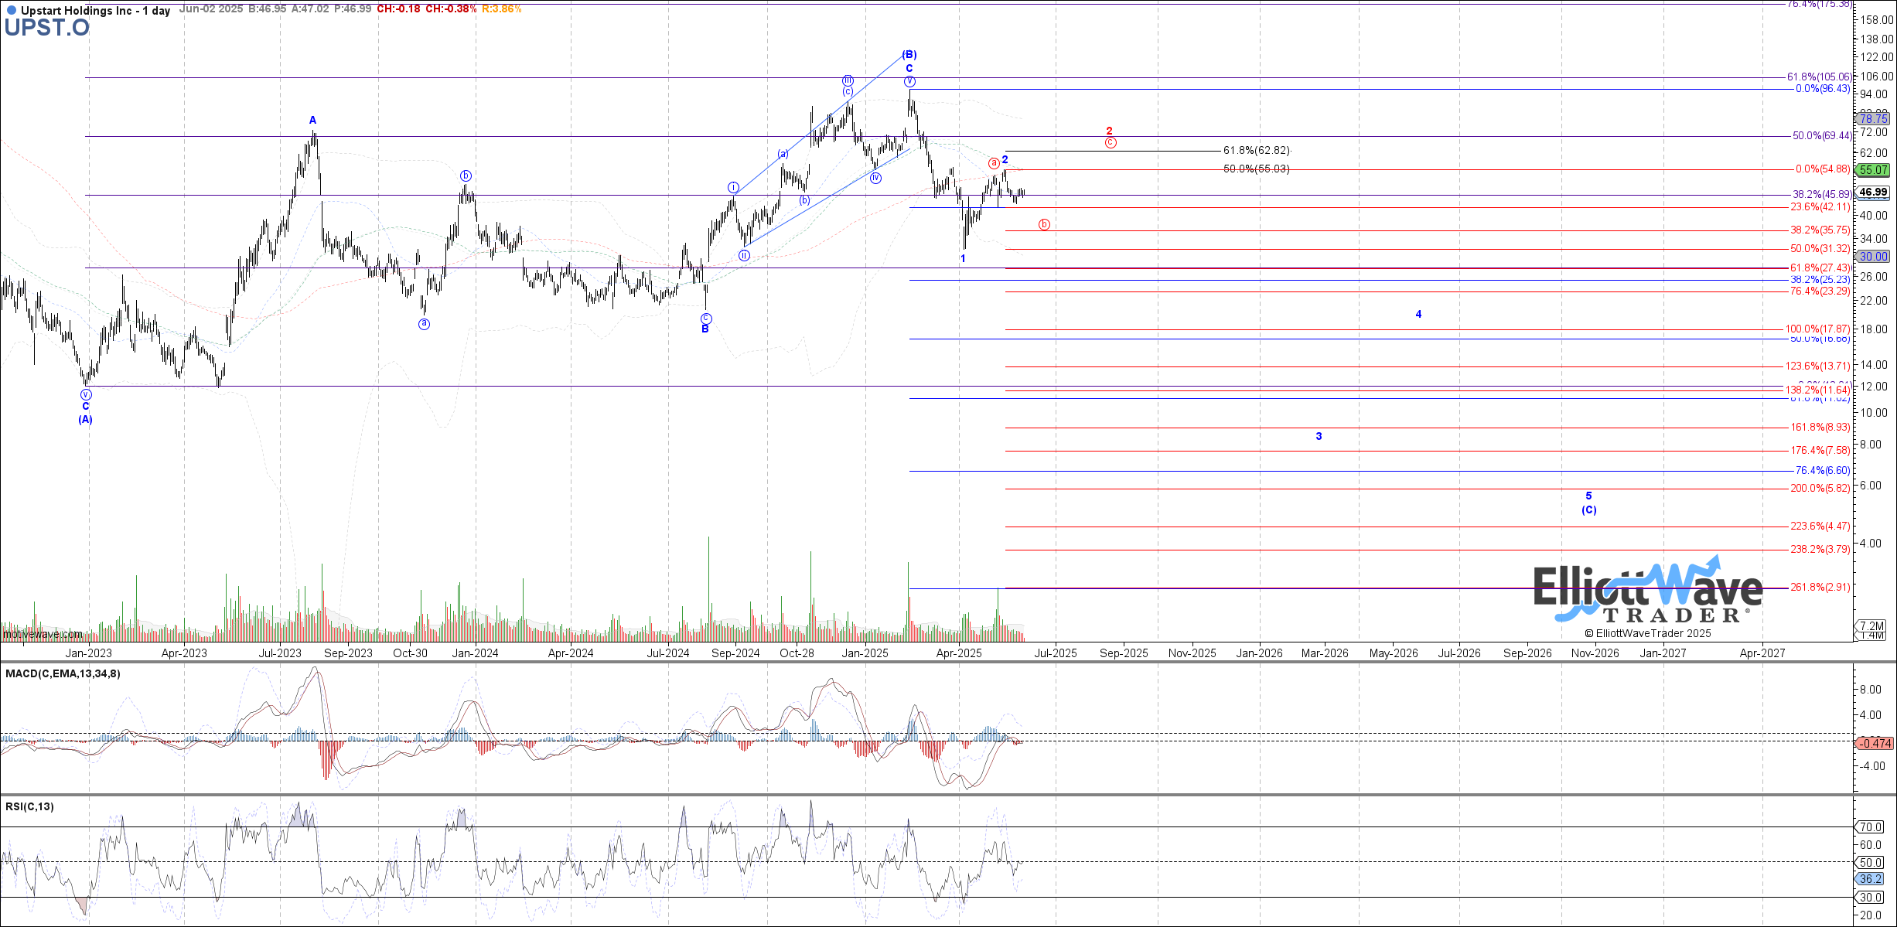Click the Jul-2024 time axis label

668,653
